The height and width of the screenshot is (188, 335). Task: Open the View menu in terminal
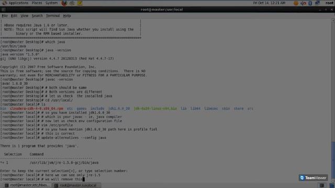tap(25, 16)
